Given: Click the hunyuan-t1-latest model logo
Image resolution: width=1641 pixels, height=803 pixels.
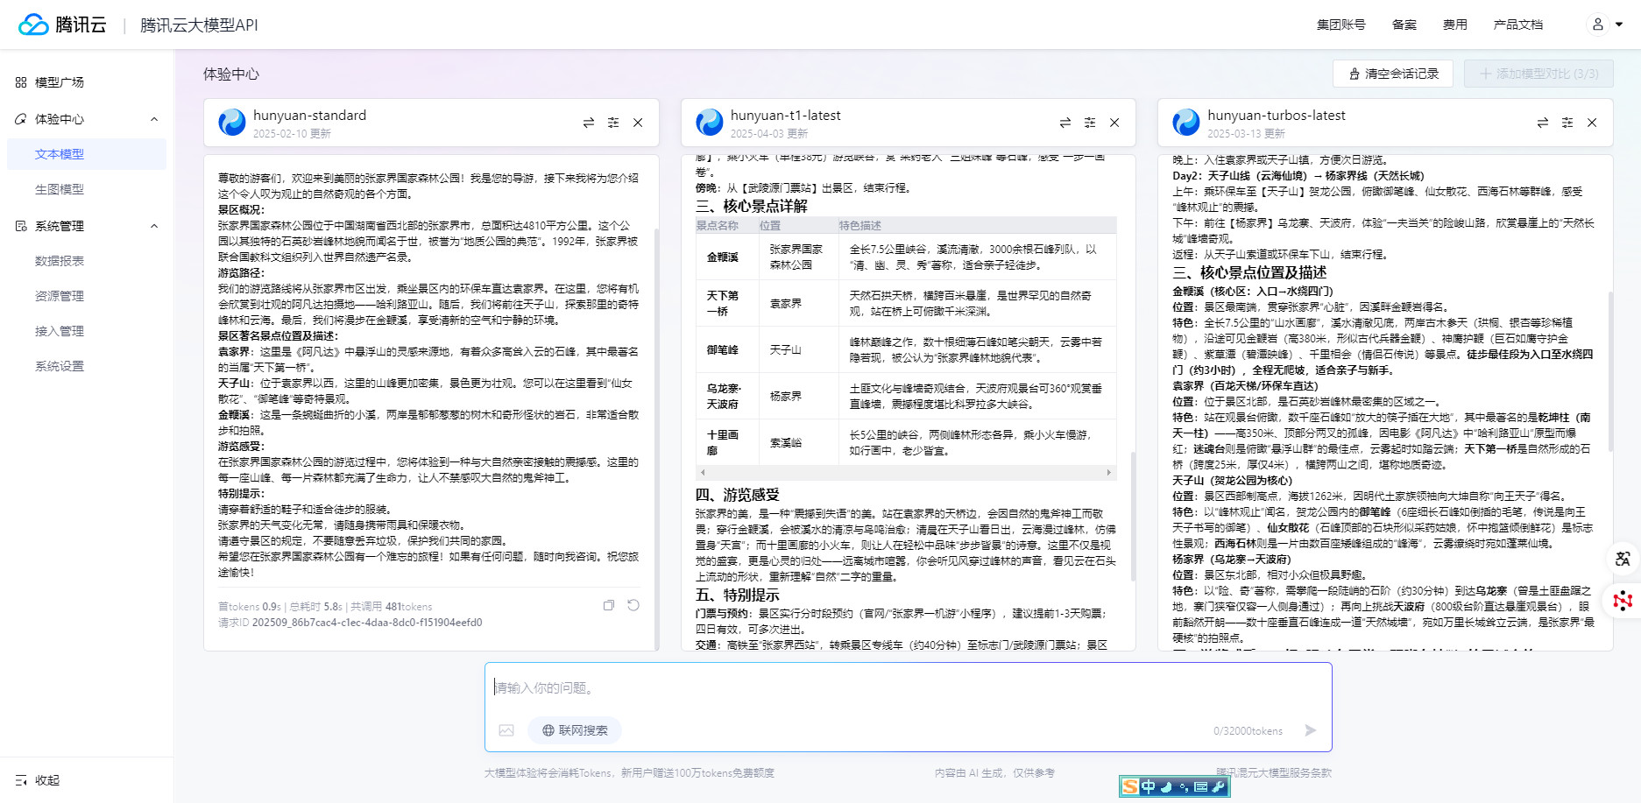Looking at the screenshot, I should [x=710, y=123].
